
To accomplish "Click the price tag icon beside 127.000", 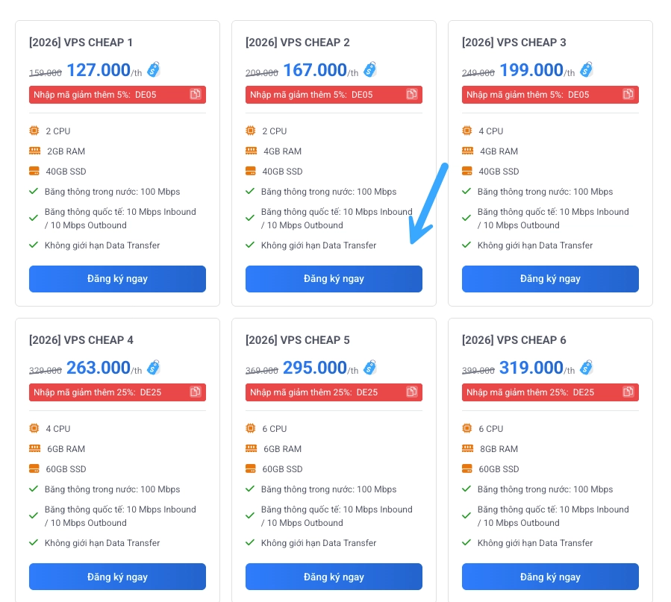I will coord(154,69).
